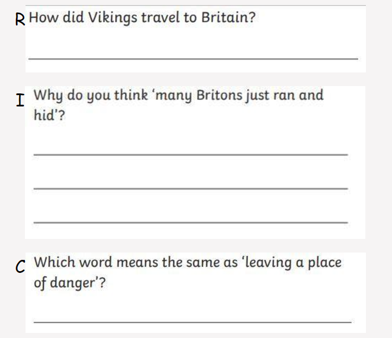Click answer line under Vikings travel question
The image size is (392, 338).
(x=193, y=59)
